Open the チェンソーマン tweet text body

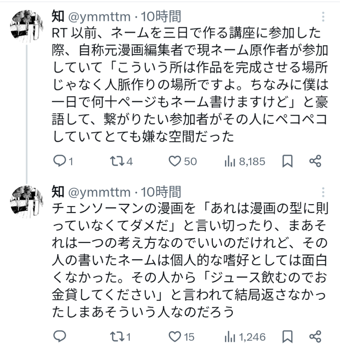(185, 259)
